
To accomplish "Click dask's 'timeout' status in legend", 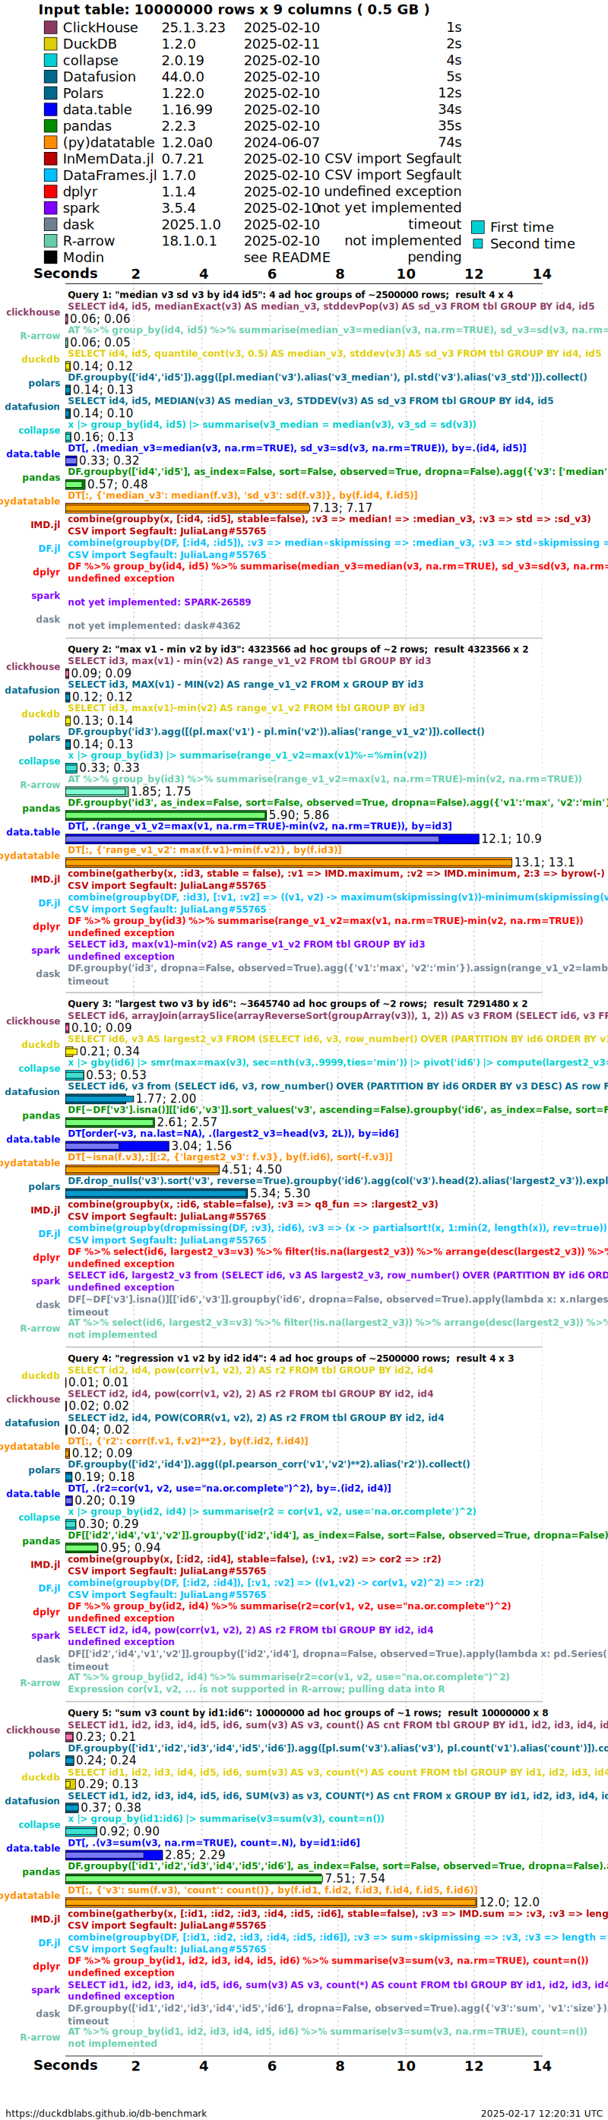I will pyautogui.click(x=435, y=225).
